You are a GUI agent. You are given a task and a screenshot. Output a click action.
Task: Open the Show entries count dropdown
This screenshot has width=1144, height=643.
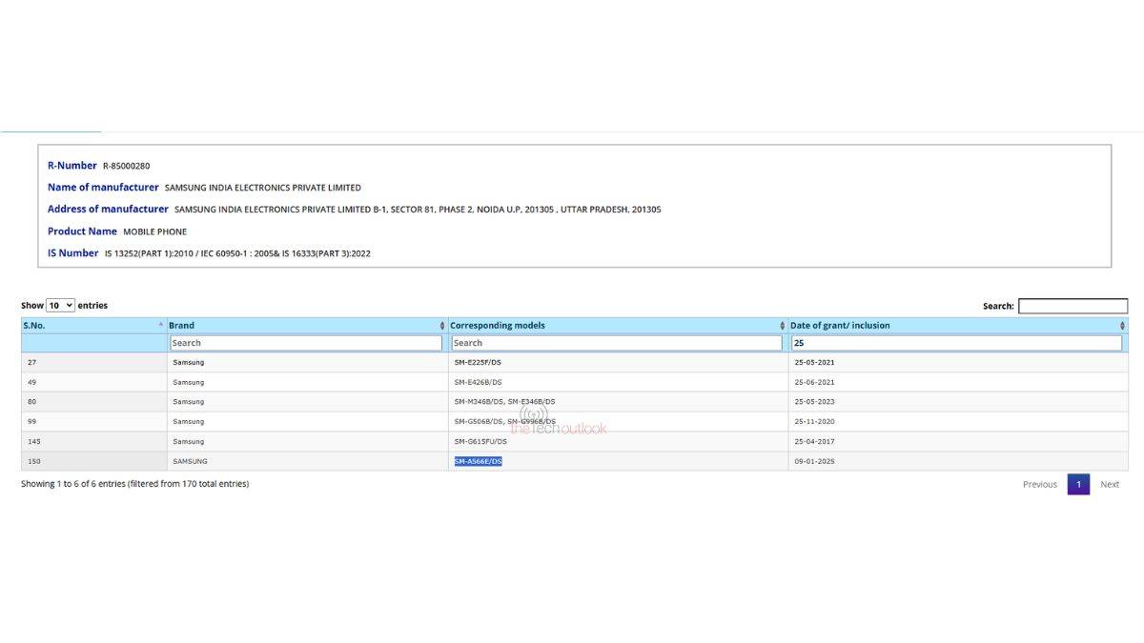pos(60,306)
